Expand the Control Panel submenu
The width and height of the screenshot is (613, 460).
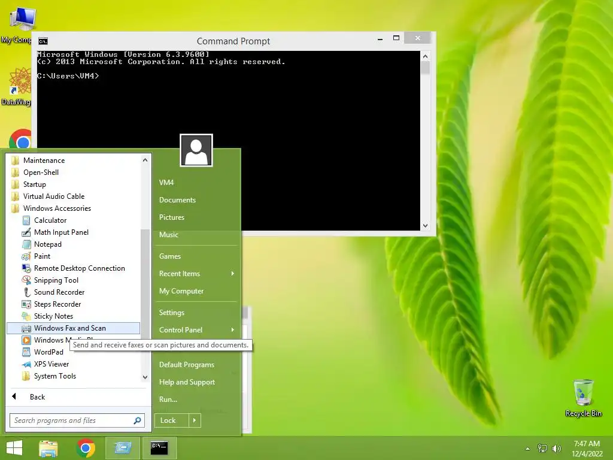pyautogui.click(x=196, y=330)
